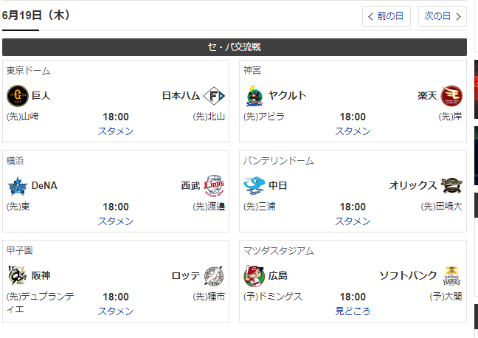Viewport: 478px width, 338px height.
Task: Click the DeNA BayStars star logo
Action: [x=18, y=186]
